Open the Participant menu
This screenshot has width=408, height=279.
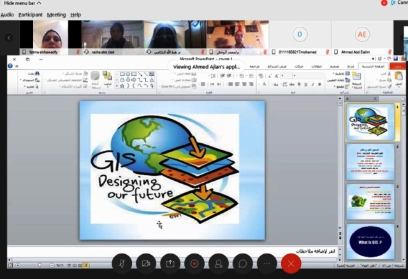point(31,15)
